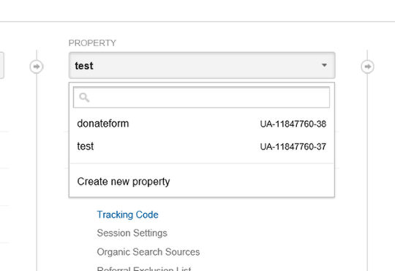
Task: Click arrow circle right of PROPERTY column
Action: click(x=367, y=67)
